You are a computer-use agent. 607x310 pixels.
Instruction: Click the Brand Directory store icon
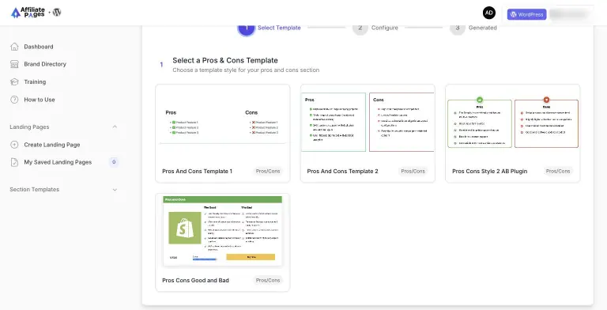pos(14,64)
